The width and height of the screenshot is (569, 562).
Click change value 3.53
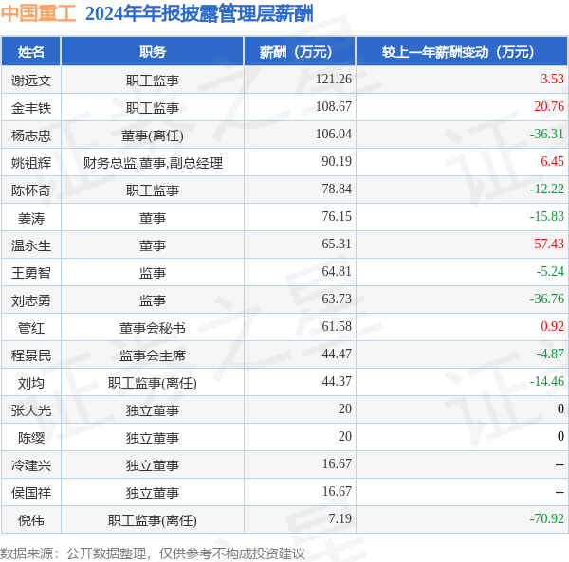pos(552,79)
